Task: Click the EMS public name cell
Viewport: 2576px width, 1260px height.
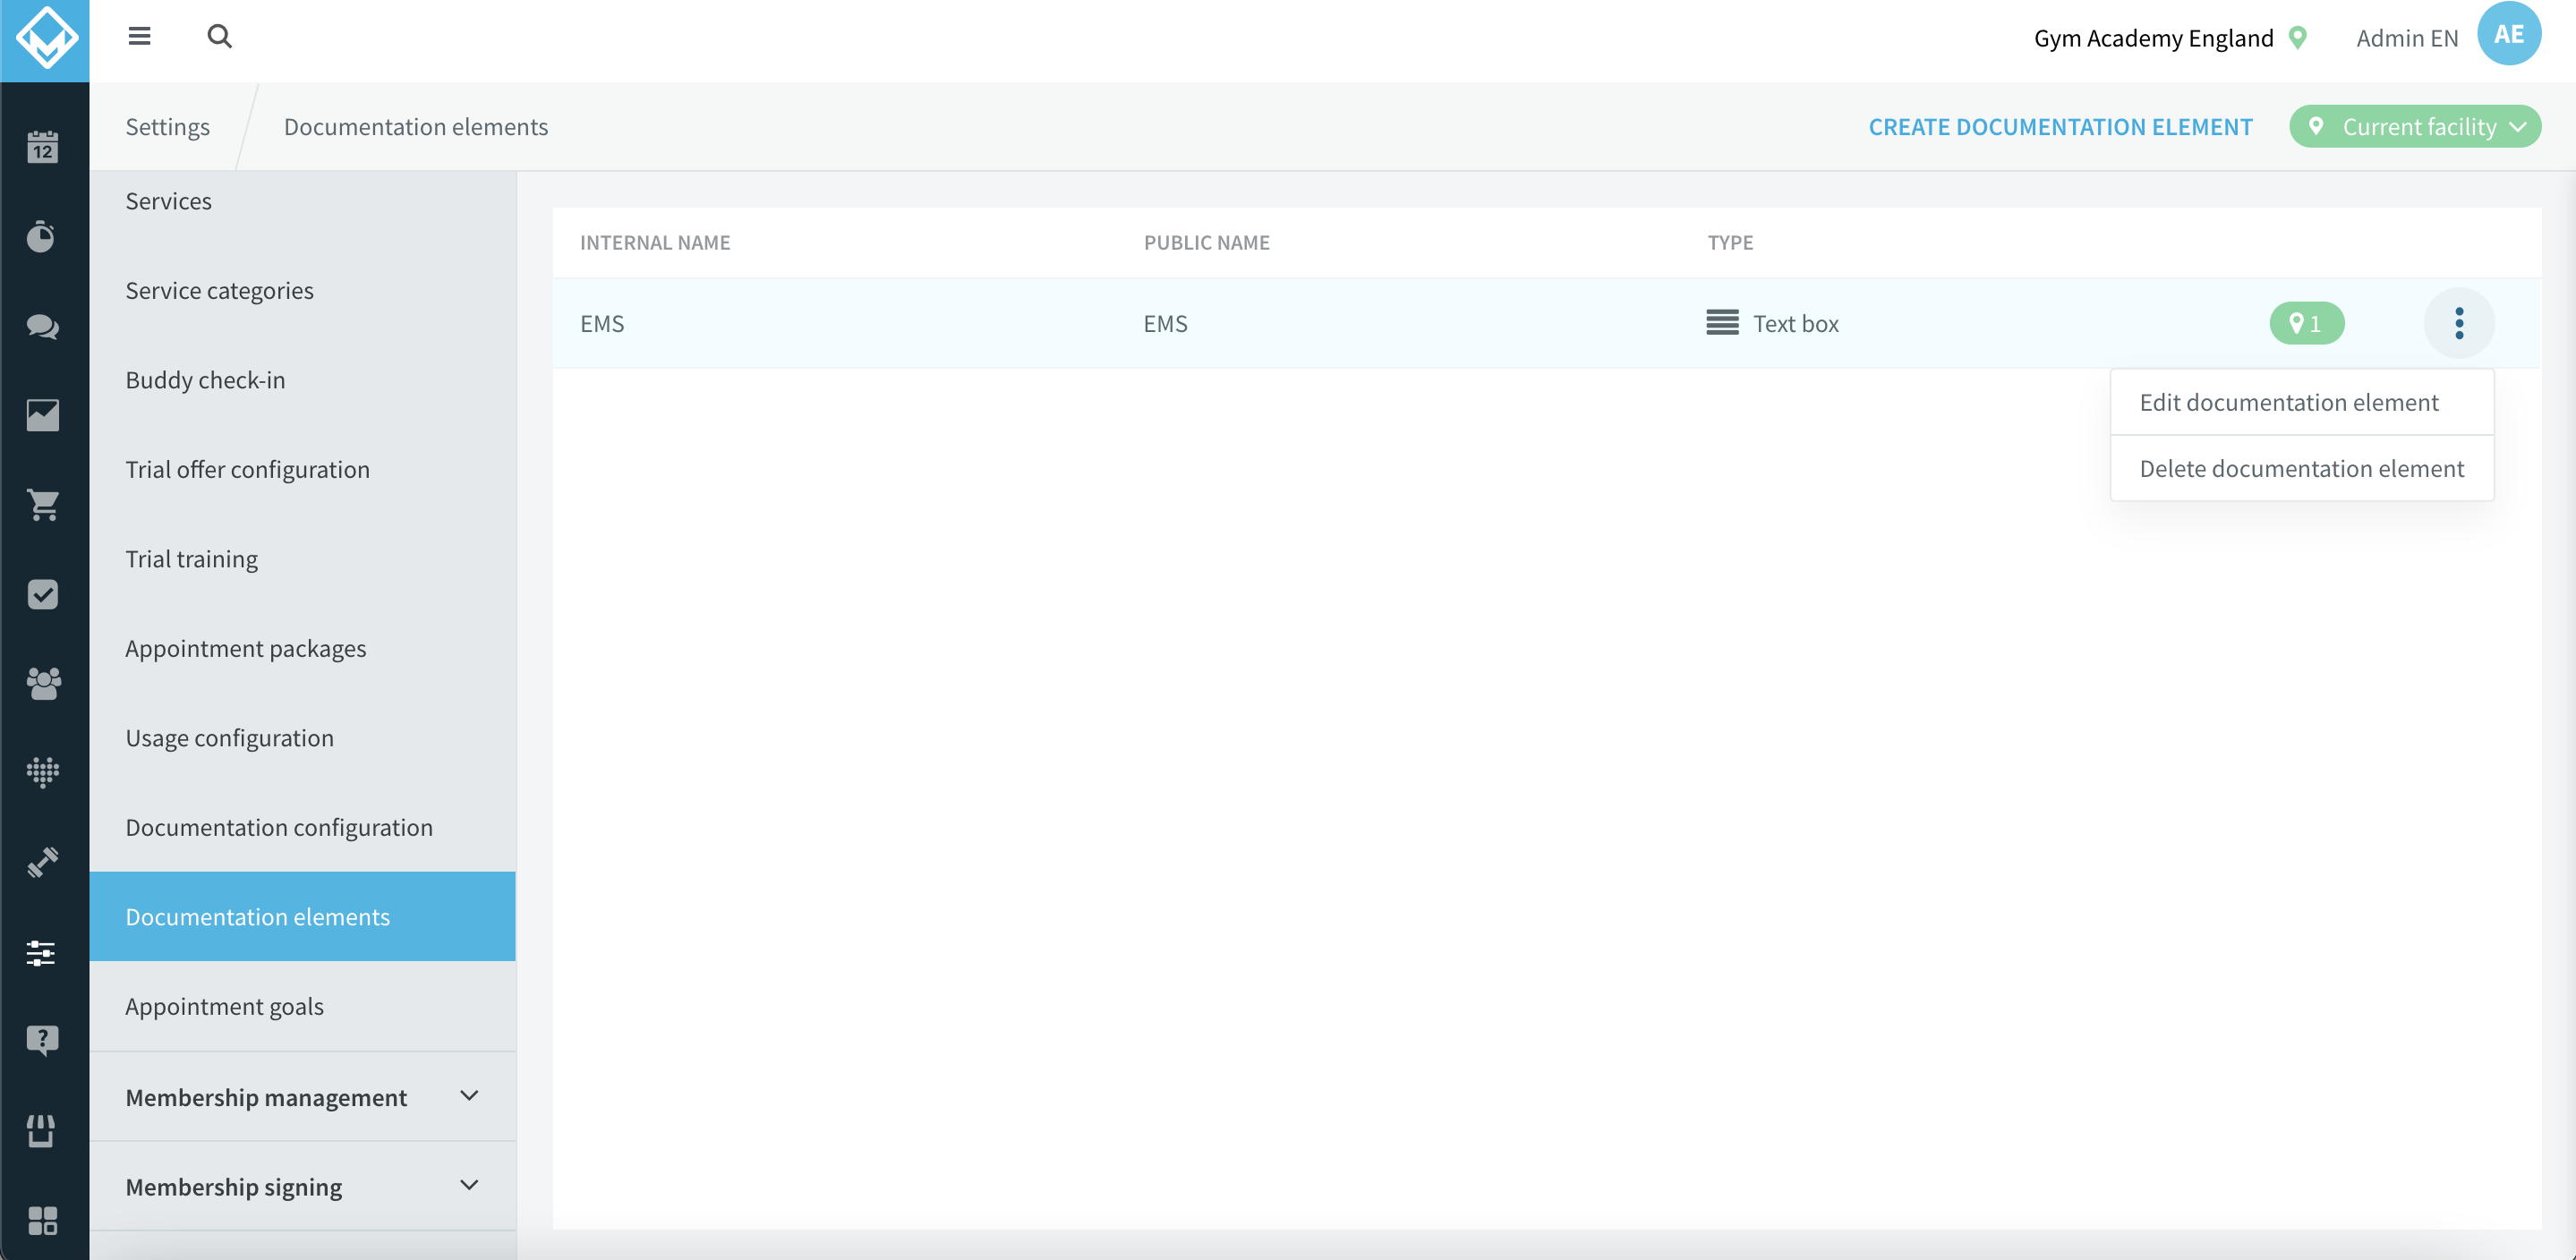Action: (1165, 323)
